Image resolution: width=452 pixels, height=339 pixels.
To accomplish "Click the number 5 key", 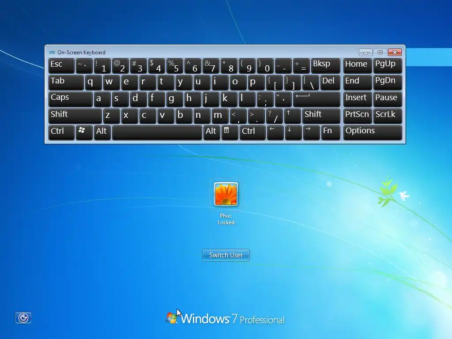I will (x=175, y=66).
